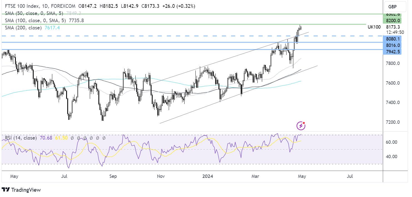Click the Sep label on the time axis

[x=114, y=176]
